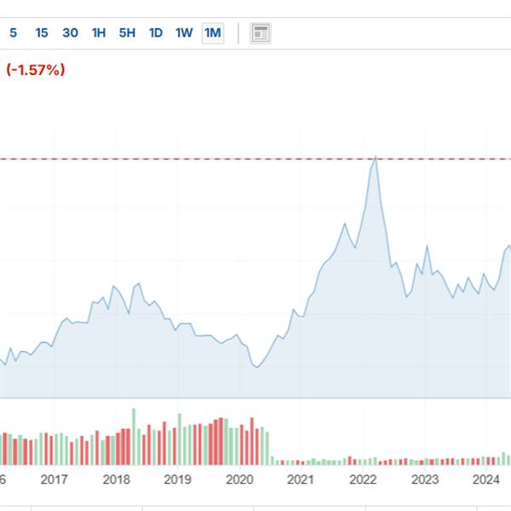511x511 pixels.
Task: Choose the 30 minute interval
Action: pos(71,33)
